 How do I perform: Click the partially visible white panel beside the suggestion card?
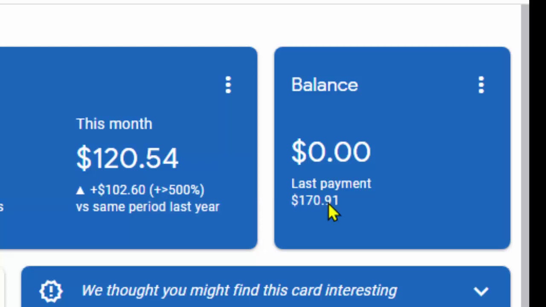coord(2,286)
